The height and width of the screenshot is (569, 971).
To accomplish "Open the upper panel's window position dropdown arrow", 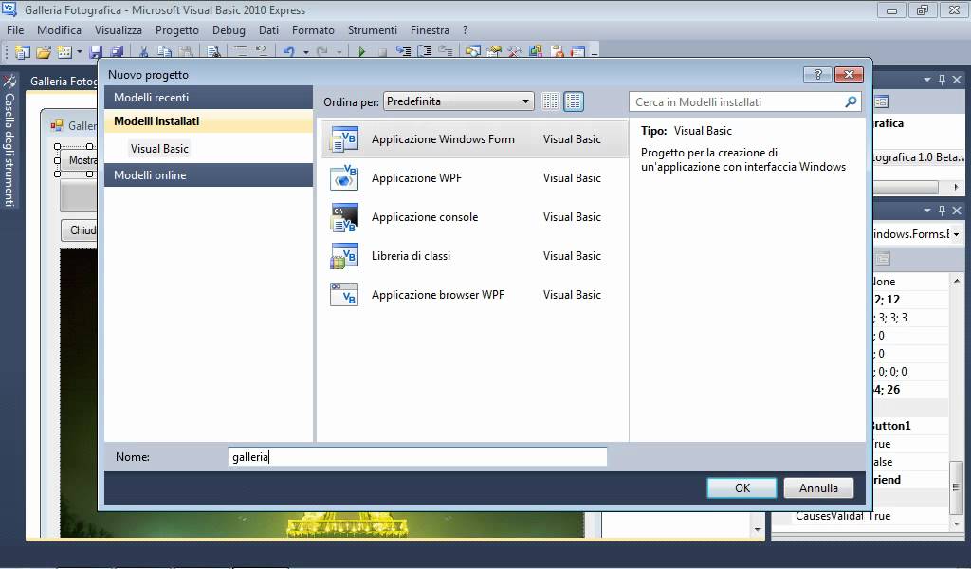I will [x=927, y=80].
